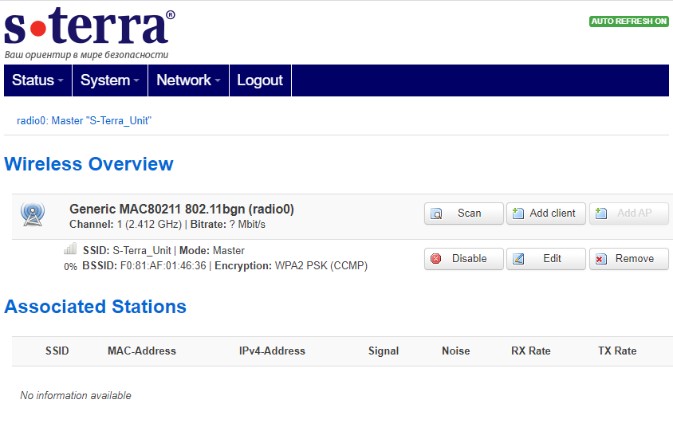Click the Wireless Overview heading
673x431 pixels.
pos(89,164)
